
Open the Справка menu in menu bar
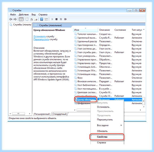[43, 15]
